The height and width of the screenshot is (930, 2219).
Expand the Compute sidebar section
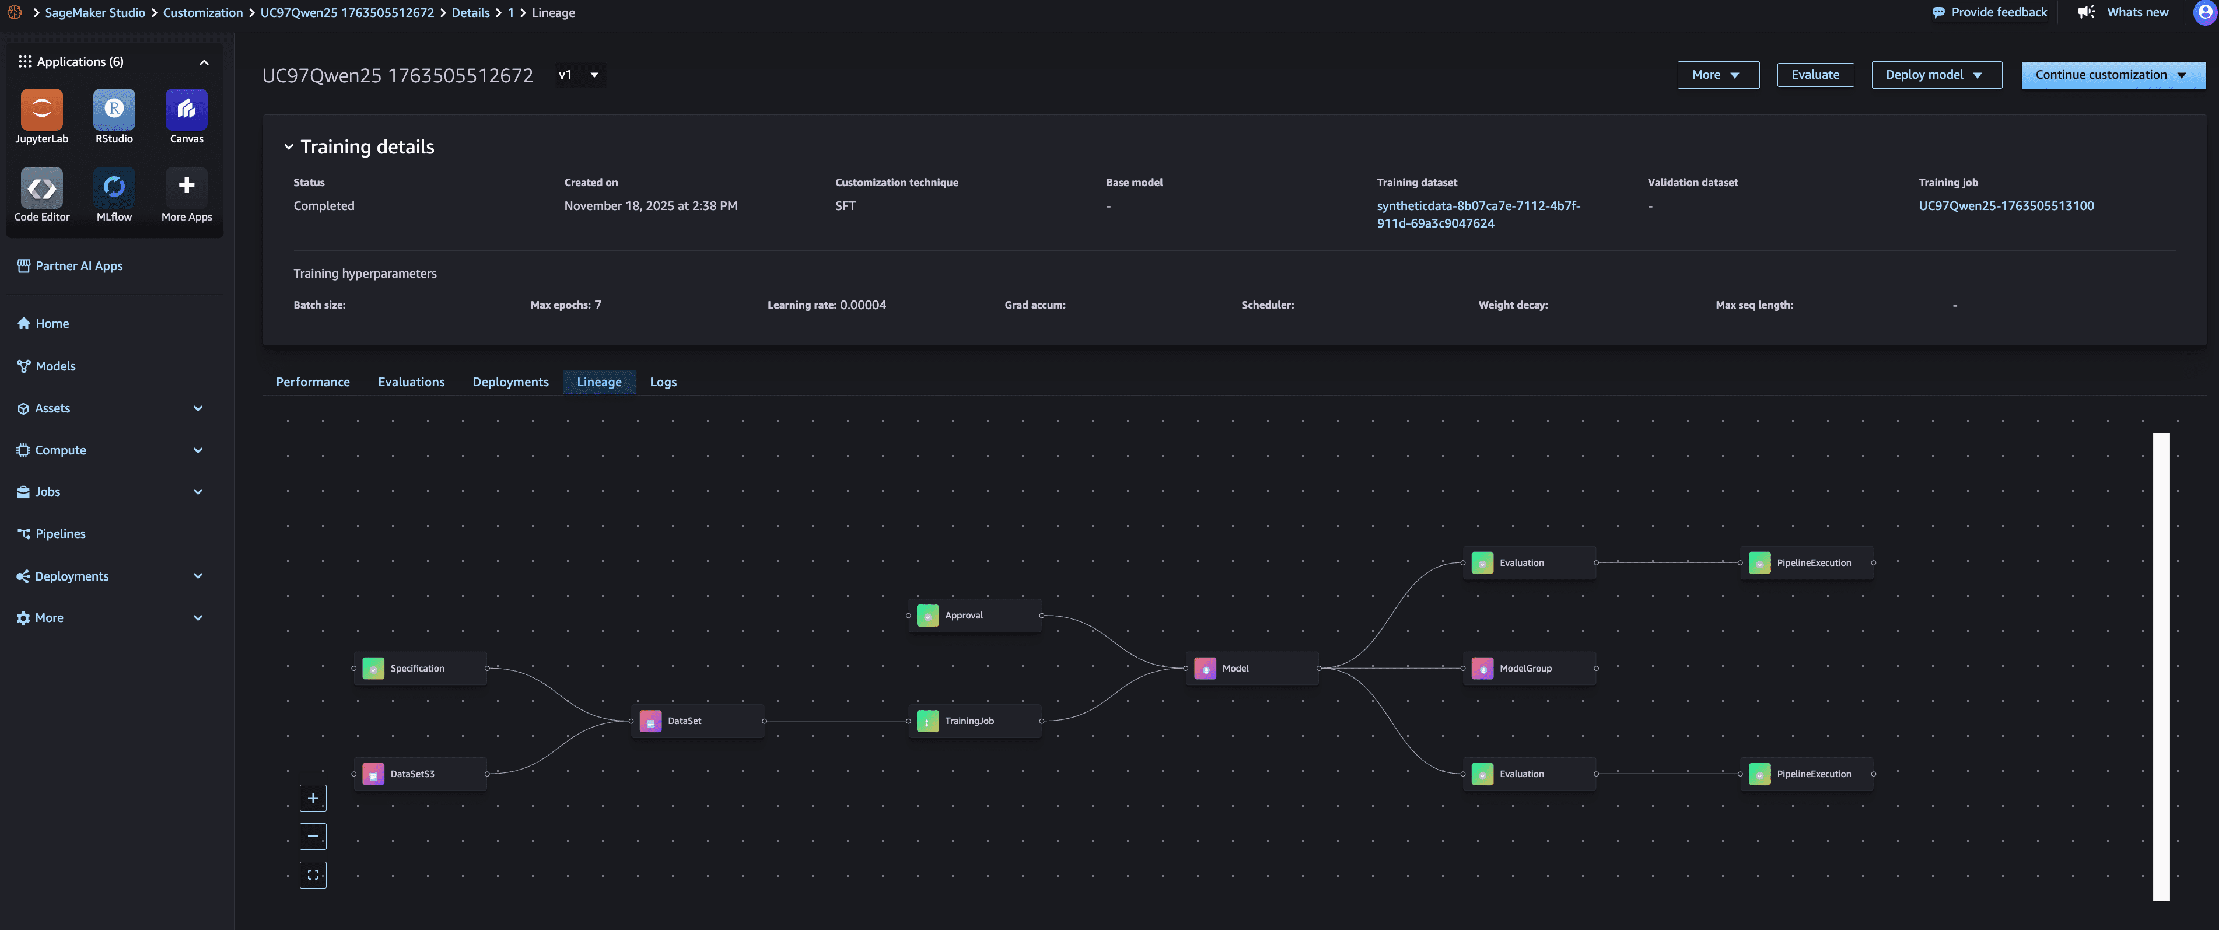coord(197,451)
